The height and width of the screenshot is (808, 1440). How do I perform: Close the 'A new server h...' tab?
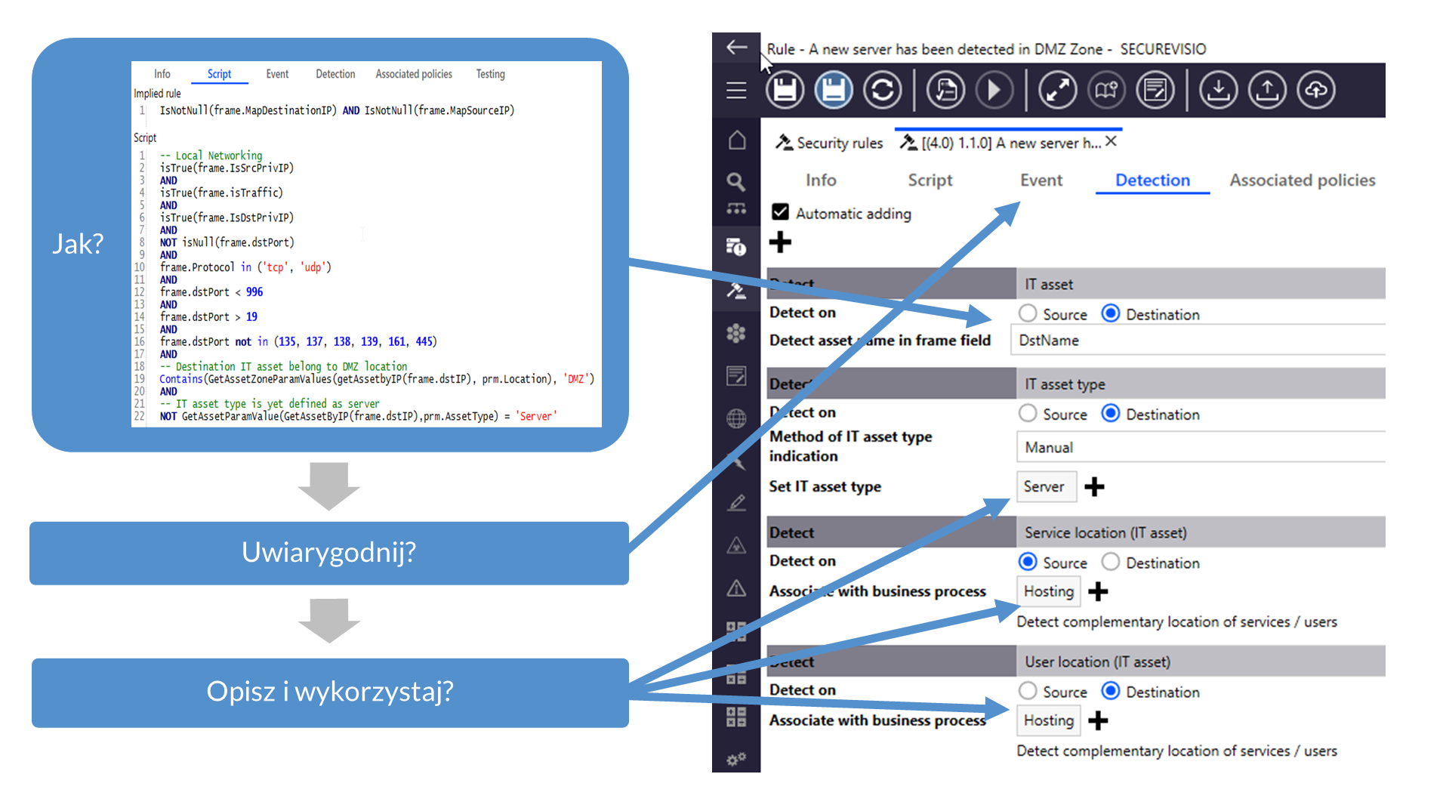(x=1111, y=141)
